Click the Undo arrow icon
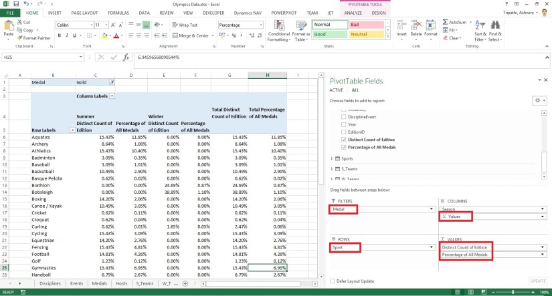The height and width of the screenshot is (296, 552). 26,4
